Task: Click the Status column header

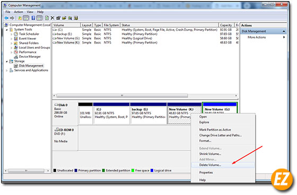Action: [169, 25]
